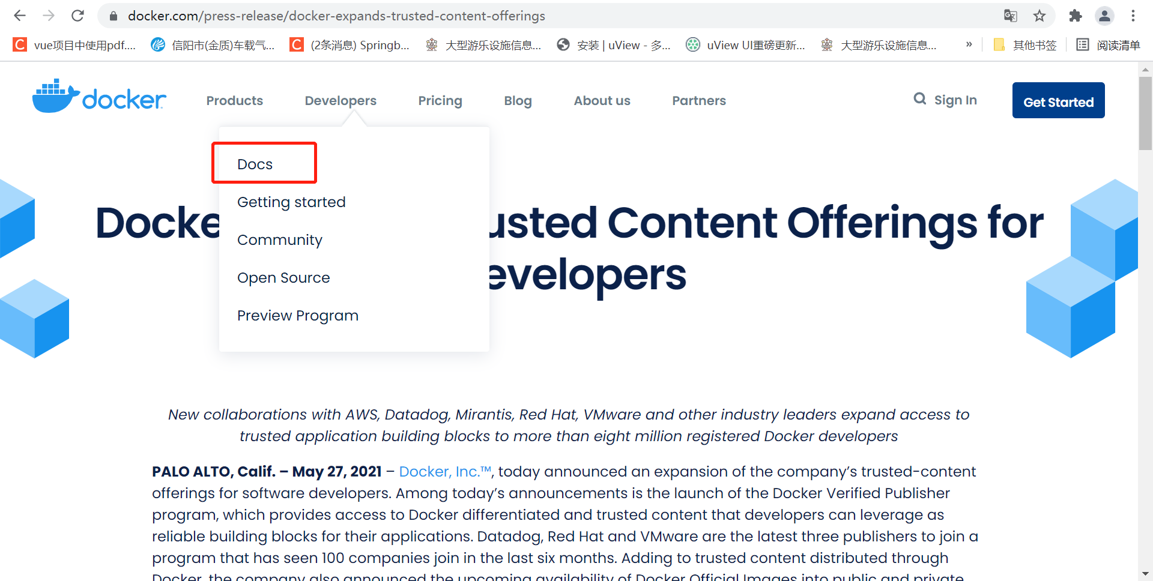Screen dimensions: 1153x581
Task: Open the Products nav menu
Action: [235, 101]
